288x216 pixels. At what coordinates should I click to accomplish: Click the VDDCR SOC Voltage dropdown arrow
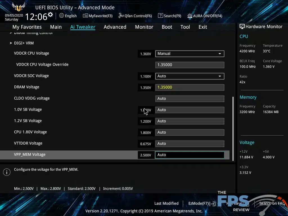(220, 76)
